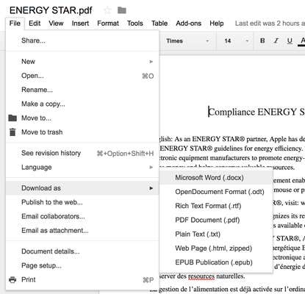Image resolution: width=305 pixels, height=294 pixels.
Task: Open the move-to-folder icon beside title
Action: pyautogui.click(x=122, y=10)
